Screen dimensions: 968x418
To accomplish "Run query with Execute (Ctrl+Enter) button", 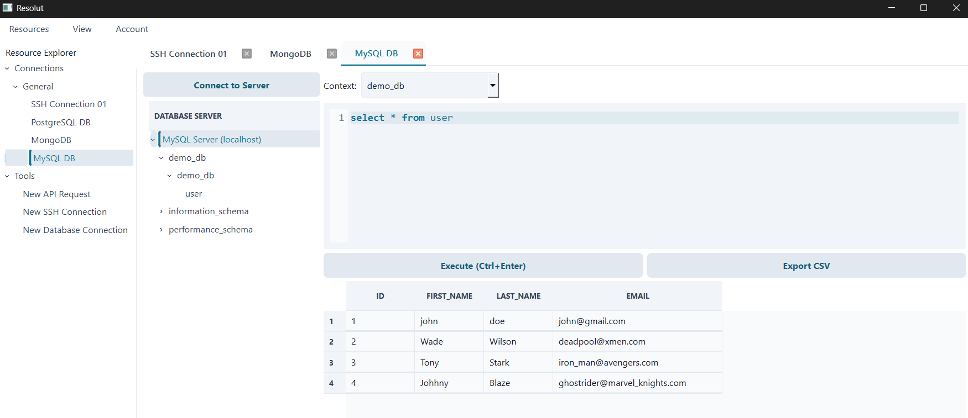I will (483, 266).
